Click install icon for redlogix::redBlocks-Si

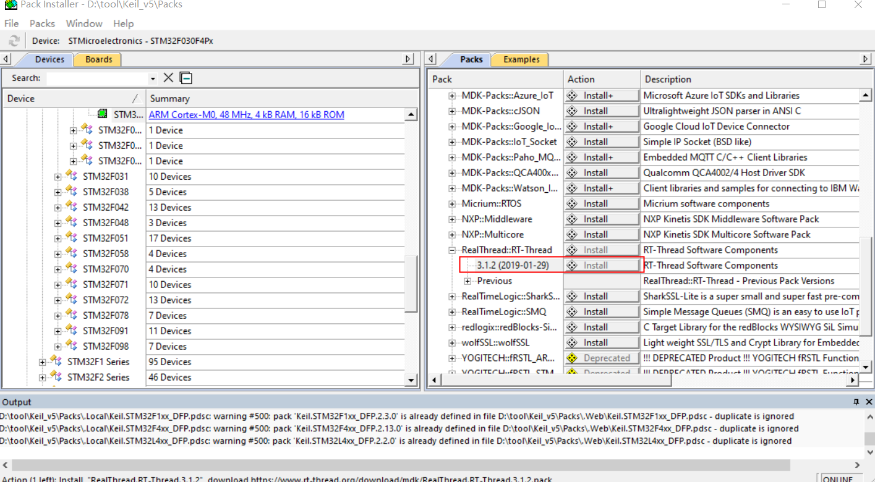[x=572, y=328]
